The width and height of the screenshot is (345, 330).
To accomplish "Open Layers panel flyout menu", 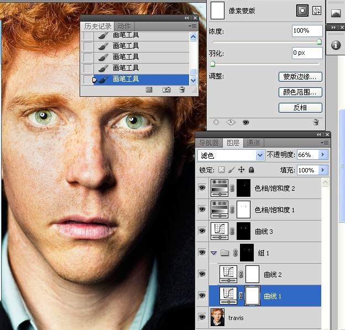I will pyautogui.click(x=325, y=143).
